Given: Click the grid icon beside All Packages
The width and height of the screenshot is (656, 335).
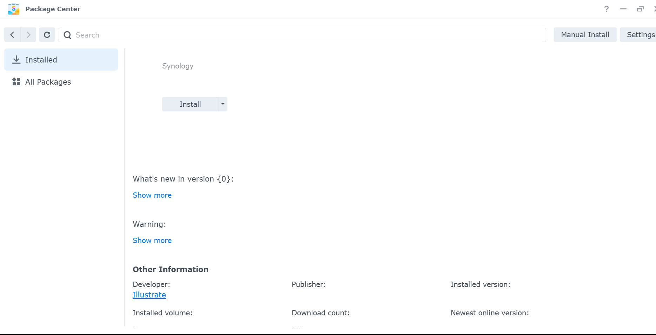Looking at the screenshot, I should 16,82.
